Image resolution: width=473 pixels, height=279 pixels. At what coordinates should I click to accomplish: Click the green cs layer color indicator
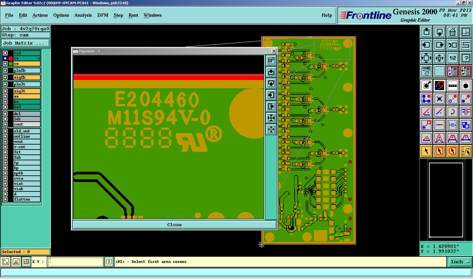[x=11, y=64]
